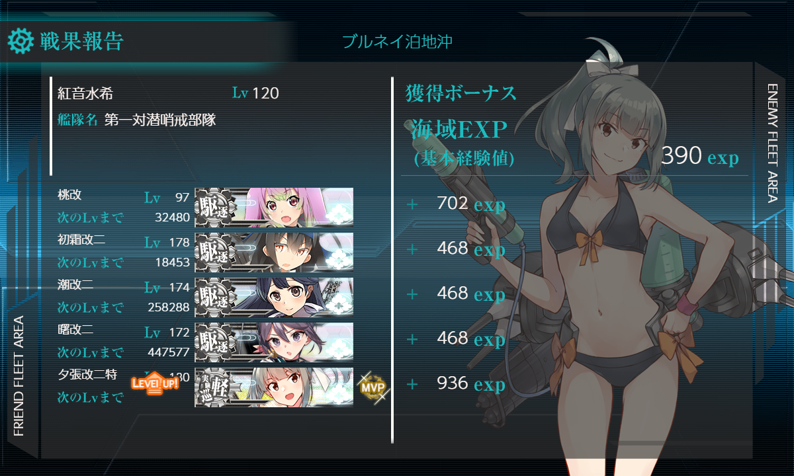Click the 702 exp bonus entry

(x=471, y=204)
